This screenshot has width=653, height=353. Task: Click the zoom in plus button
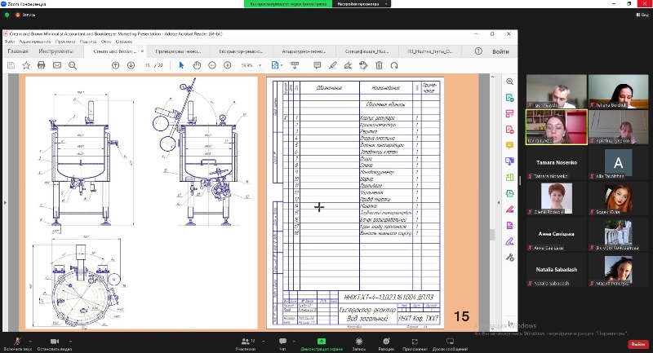tap(228, 65)
